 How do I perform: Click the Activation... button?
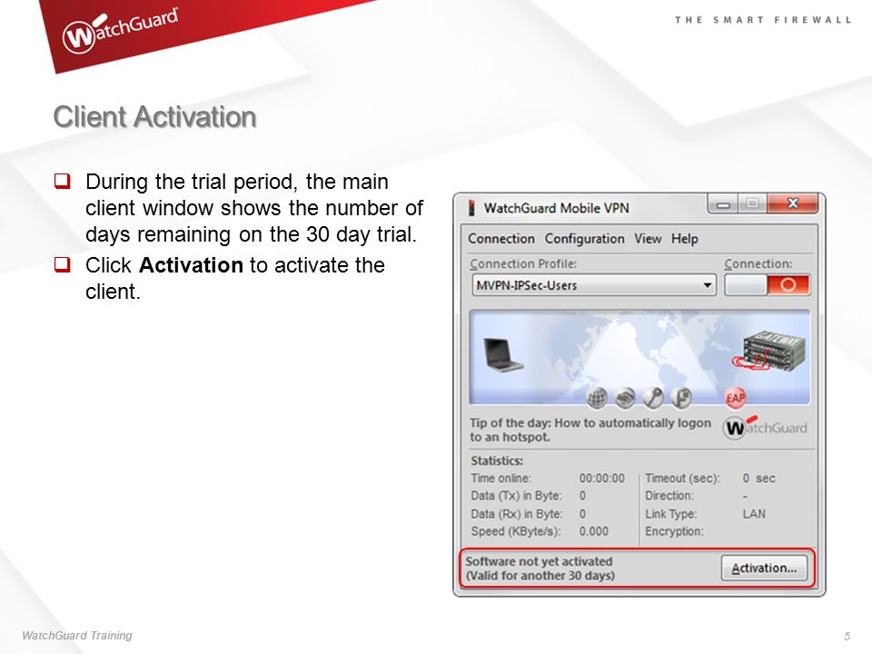764,568
